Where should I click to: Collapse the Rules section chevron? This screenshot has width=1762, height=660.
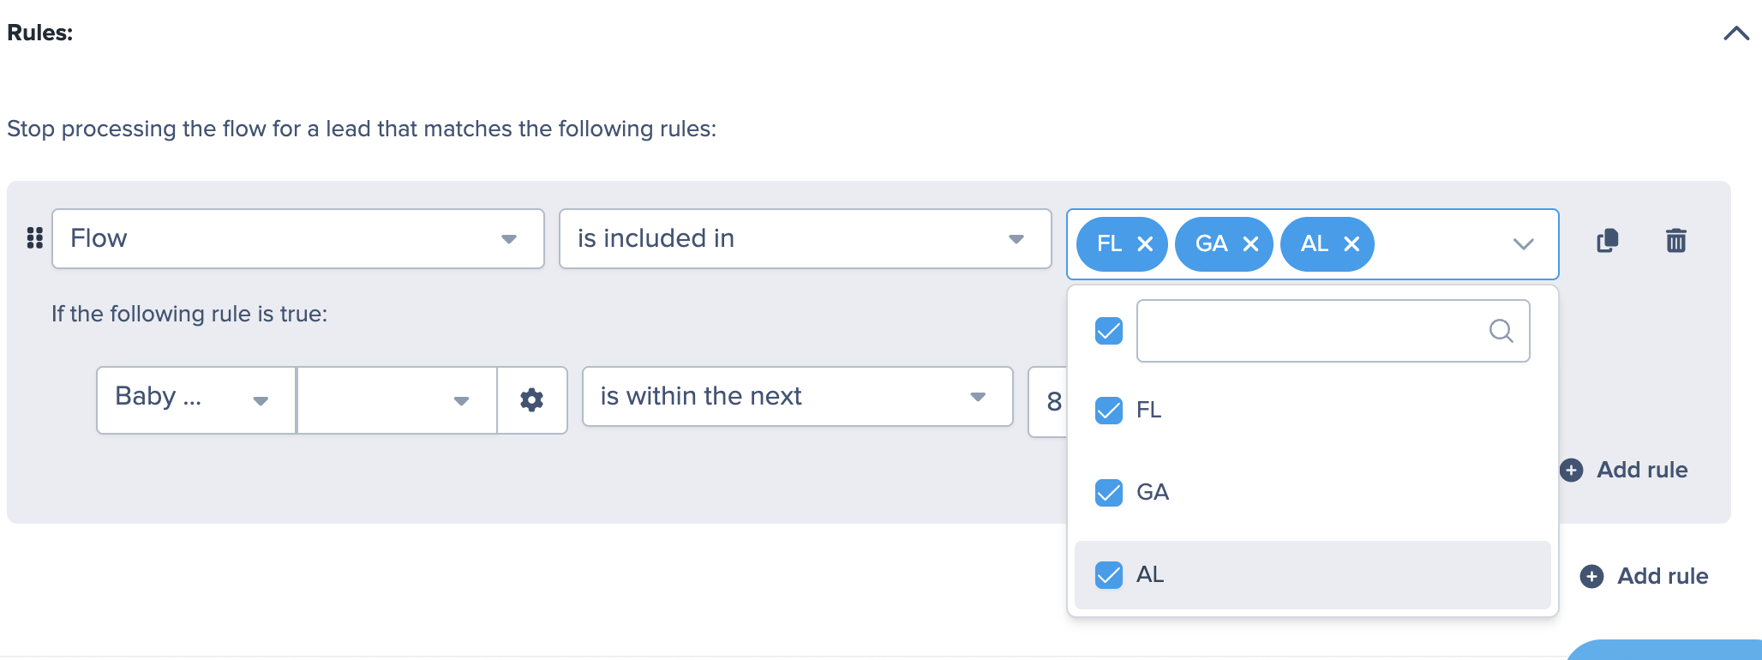pyautogui.click(x=1736, y=33)
